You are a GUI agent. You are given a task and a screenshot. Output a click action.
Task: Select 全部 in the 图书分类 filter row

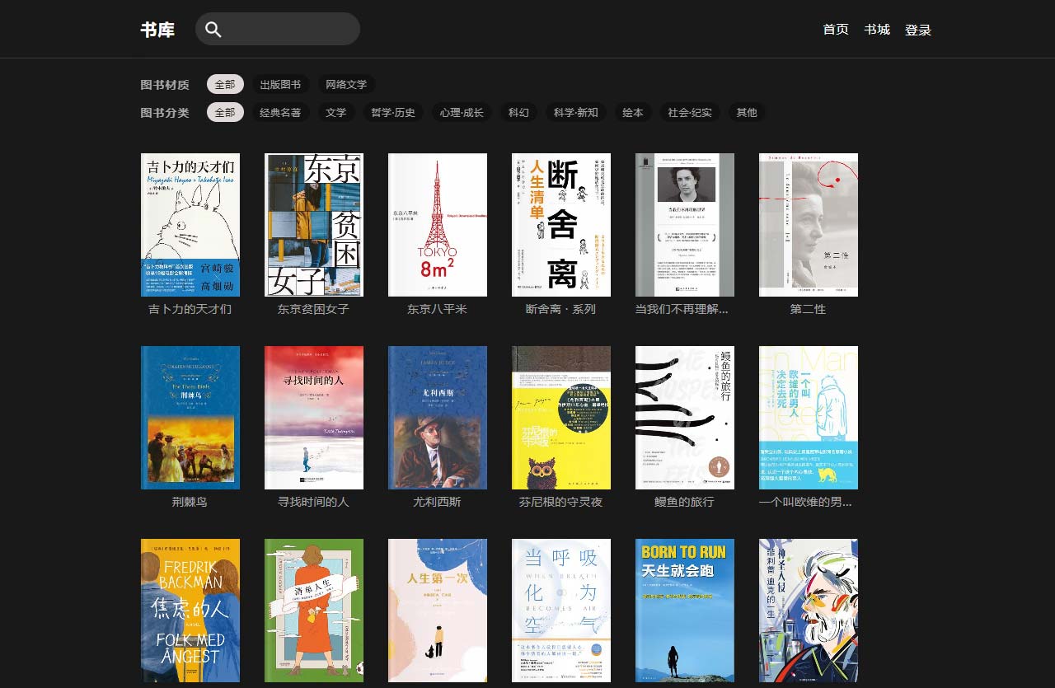[225, 112]
